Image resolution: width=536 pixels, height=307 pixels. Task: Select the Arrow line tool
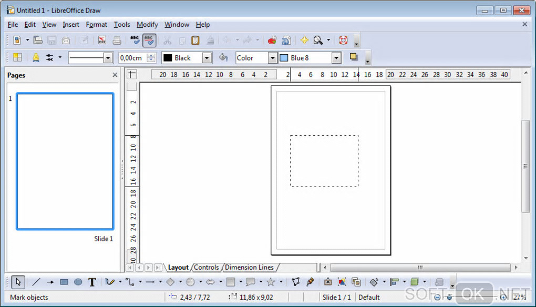coord(50,282)
